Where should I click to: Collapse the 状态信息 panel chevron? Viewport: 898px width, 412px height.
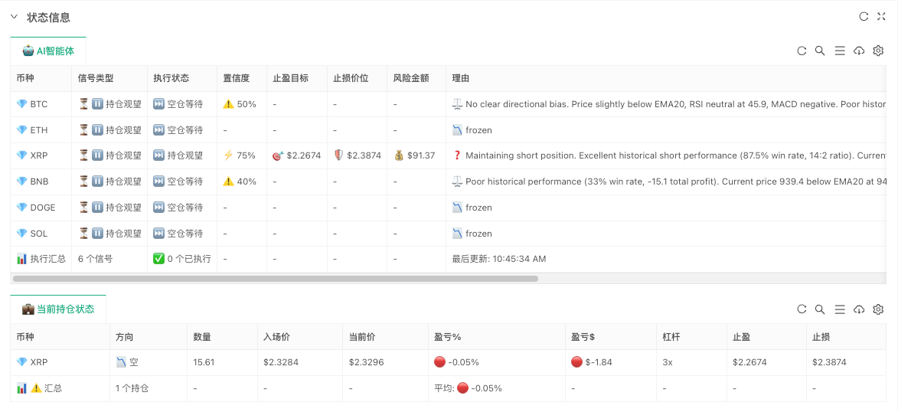click(x=14, y=17)
